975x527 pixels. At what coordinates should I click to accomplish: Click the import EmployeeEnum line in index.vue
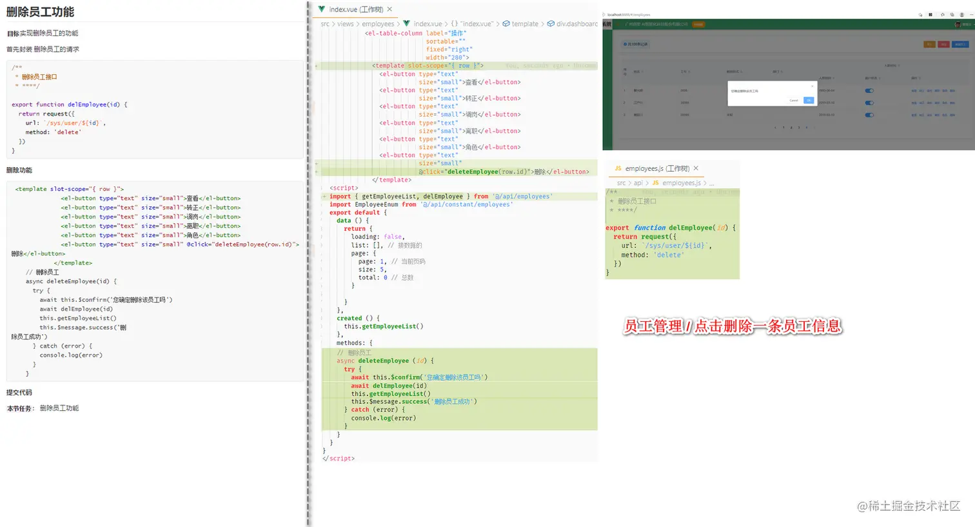click(422, 204)
